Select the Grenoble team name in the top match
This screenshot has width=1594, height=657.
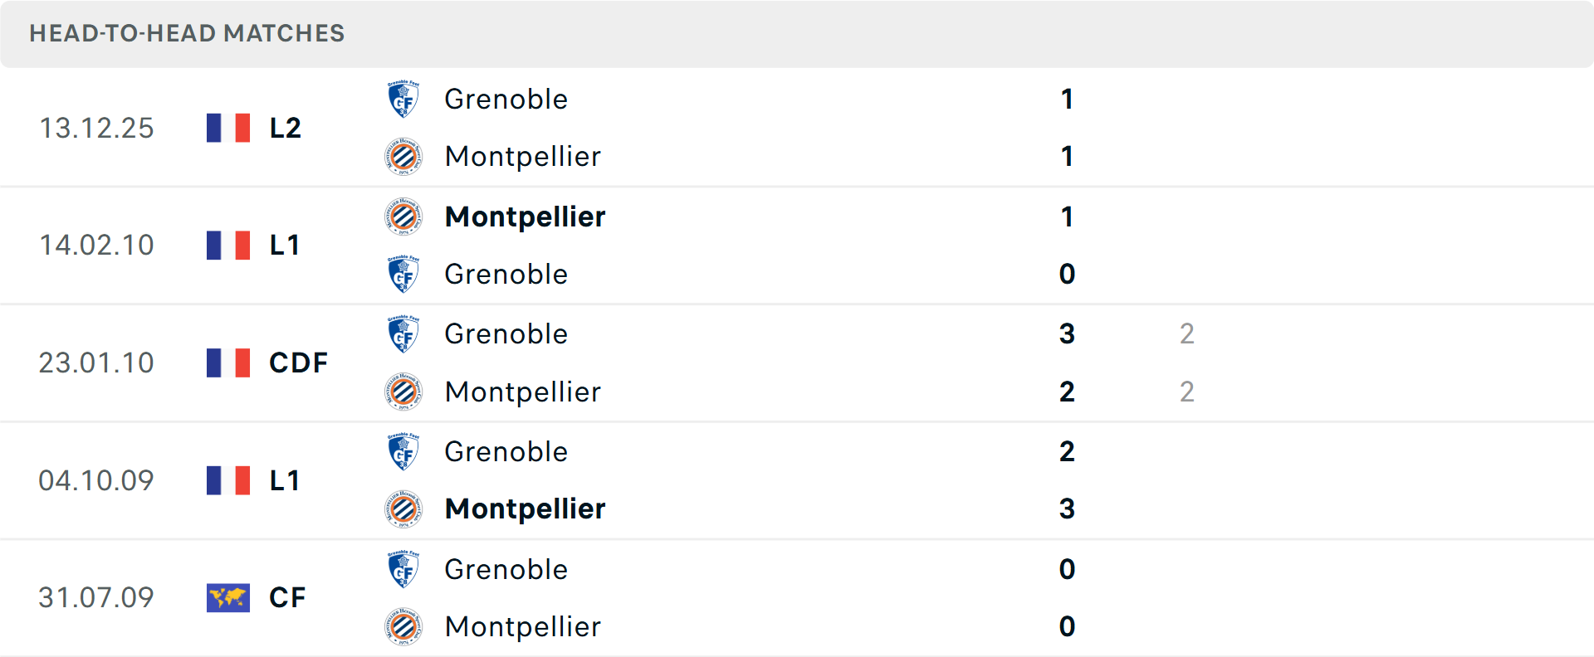[506, 99]
